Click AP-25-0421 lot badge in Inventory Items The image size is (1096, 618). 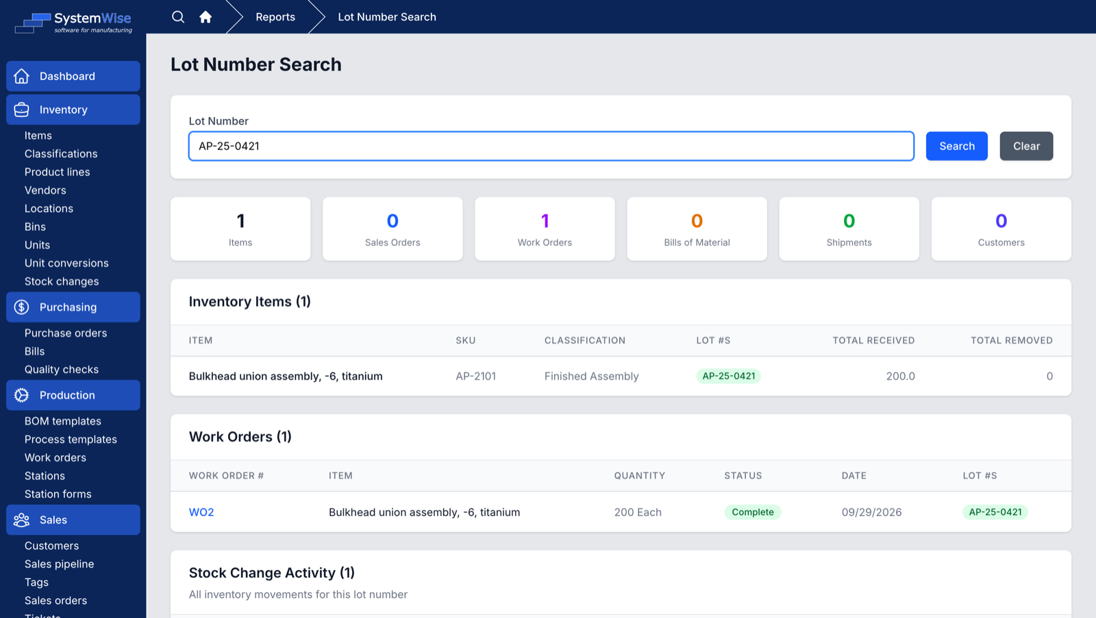point(729,376)
